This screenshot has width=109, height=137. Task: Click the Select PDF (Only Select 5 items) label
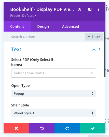pyautogui.click(x=32, y=62)
